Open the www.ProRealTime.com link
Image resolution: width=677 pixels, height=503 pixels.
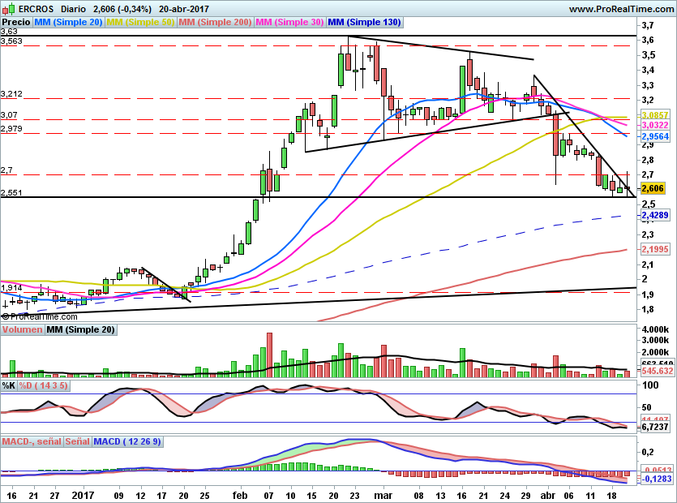tap(621, 8)
